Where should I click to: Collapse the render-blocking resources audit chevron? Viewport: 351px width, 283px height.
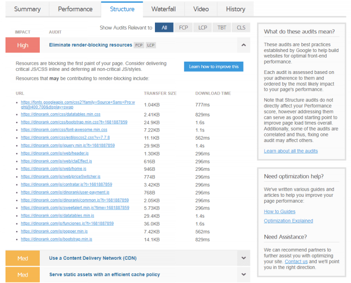[244, 45]
